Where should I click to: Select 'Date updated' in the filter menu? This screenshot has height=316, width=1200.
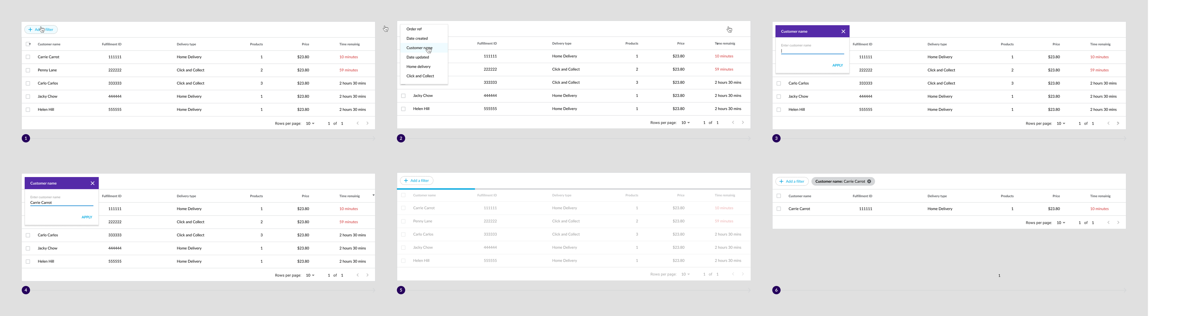tap(417, 57)
